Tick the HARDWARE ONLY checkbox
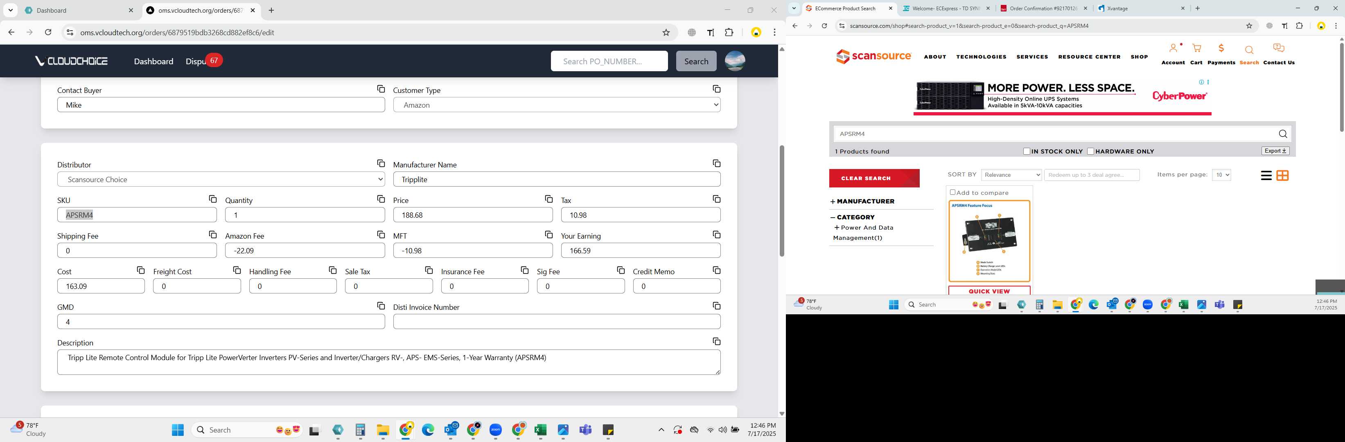 tap(1090, 151)
